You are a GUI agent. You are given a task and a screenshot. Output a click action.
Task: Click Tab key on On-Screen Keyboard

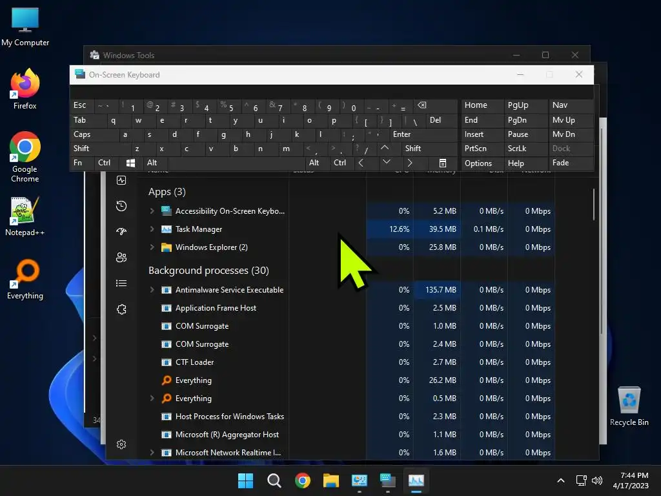point(88,120)
